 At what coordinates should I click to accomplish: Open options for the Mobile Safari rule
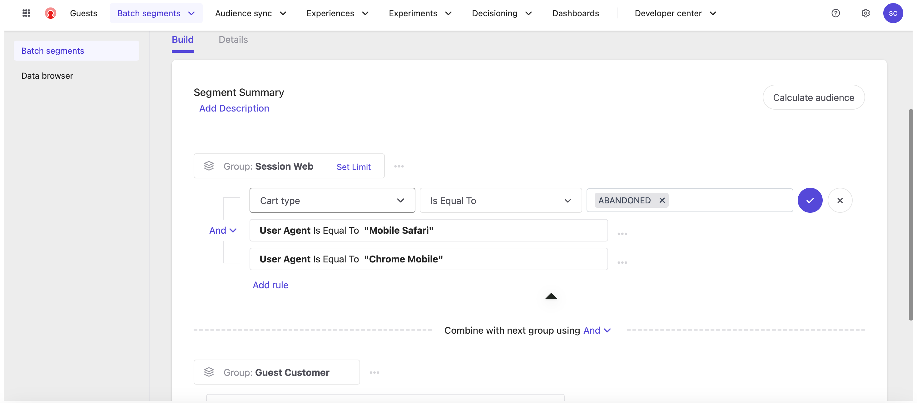[x=622, y=234]
